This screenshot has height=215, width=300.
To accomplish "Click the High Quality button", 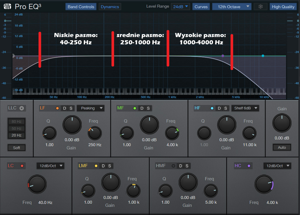I will [283, 7].
